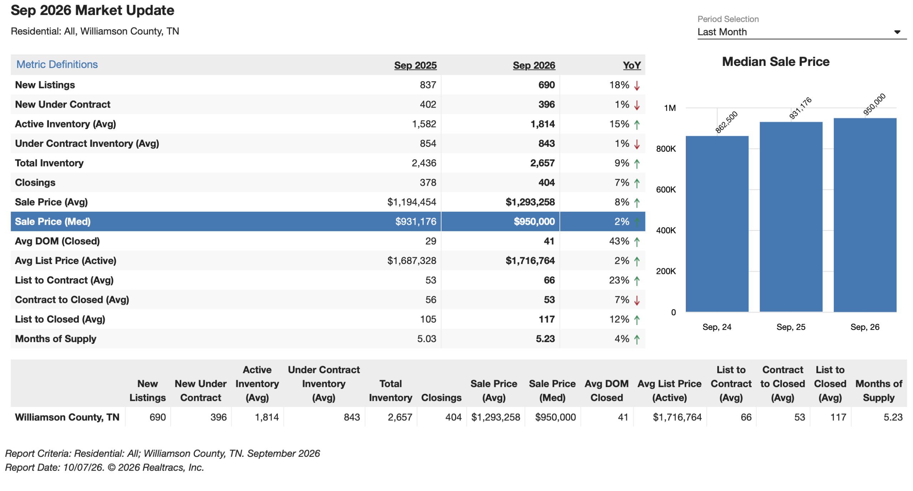Click the 931,176 bar label

(x=800, y=108)
